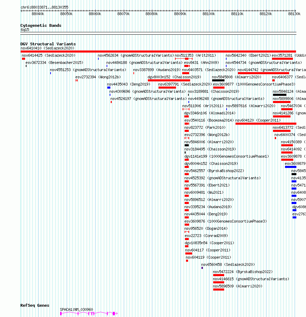Select the red bar under dgv8003n152
306x317 pixels.
[169, 80]
